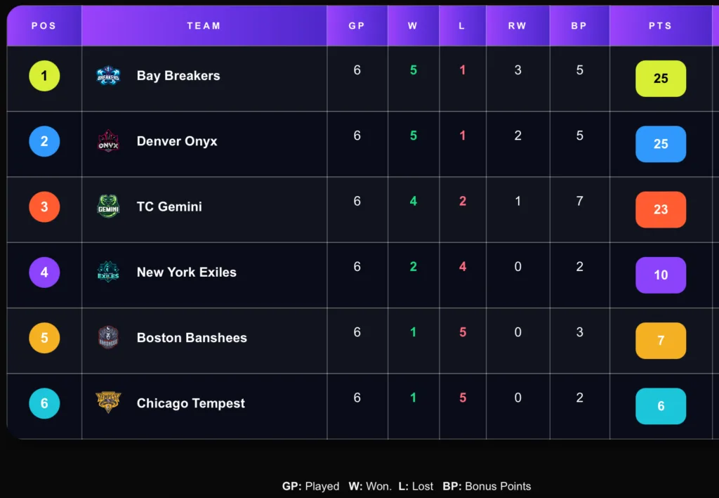Click the purple 10 points swatch
Screen dimensions: 719x498
click(661, 275)
